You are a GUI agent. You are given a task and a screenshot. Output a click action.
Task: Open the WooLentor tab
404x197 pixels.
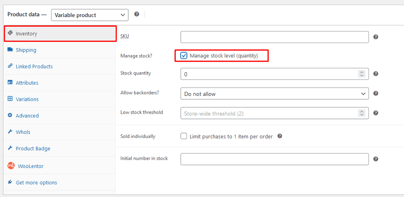click(x=60, y=166)
